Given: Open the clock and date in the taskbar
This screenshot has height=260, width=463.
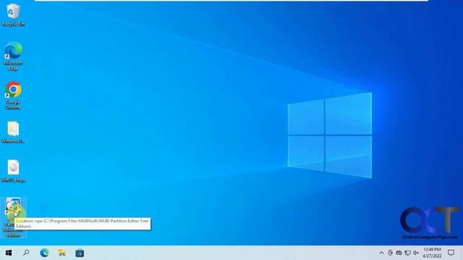Looking at the screenshot, I should click(432, 253).
